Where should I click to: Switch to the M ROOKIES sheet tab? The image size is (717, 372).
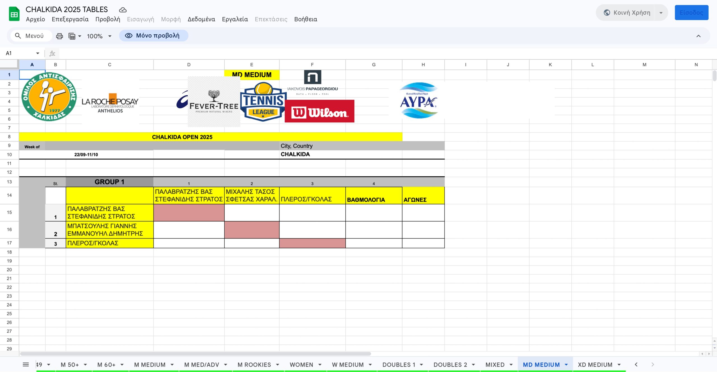pos(254,365)
